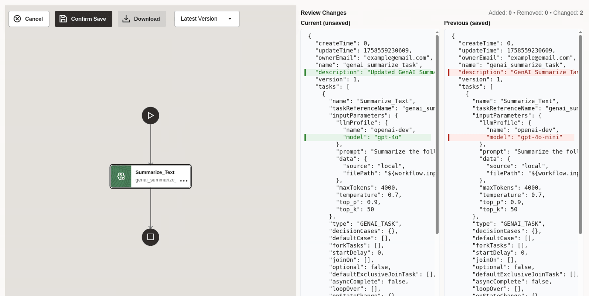The height and width of the screenshot is (296, 589).
Task: Click the download arrow icon
Action: click(126, 19)
